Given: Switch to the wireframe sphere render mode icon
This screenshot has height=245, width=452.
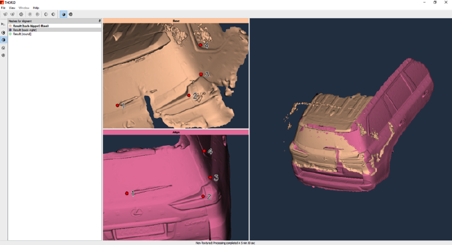Looking at the screenshot, I should pyautogui.click(x=70, y=14).
